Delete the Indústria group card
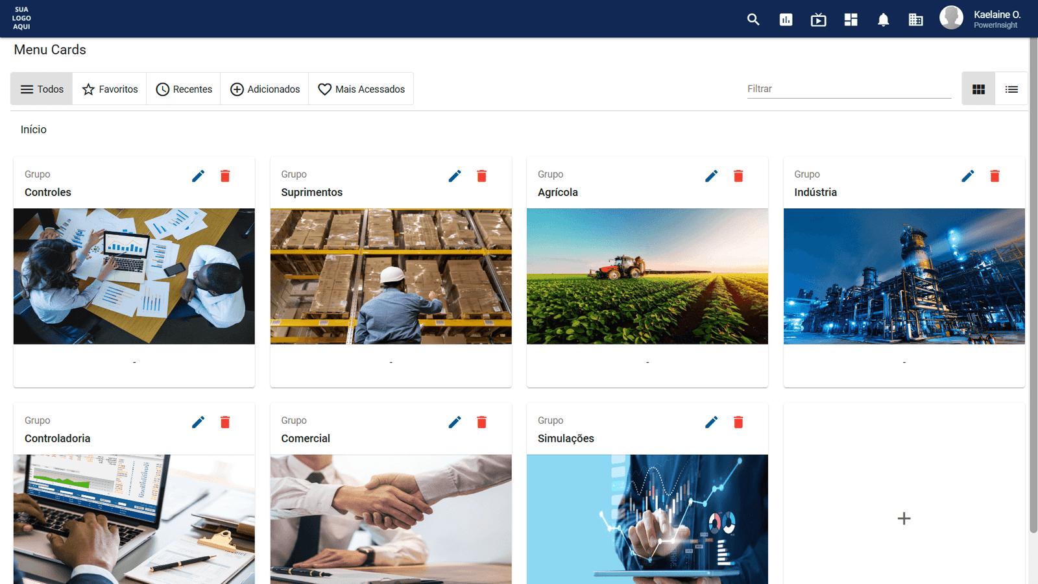The width and height of the screenshot is (1038, 584). click(x=995, y=176)
